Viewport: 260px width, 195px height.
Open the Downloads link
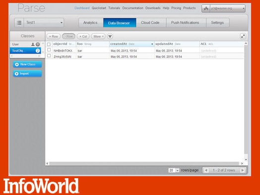153,8
